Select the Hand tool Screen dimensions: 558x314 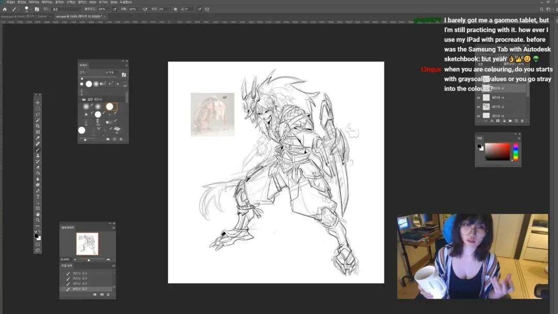pyautogui.click(x=38, y=214)
